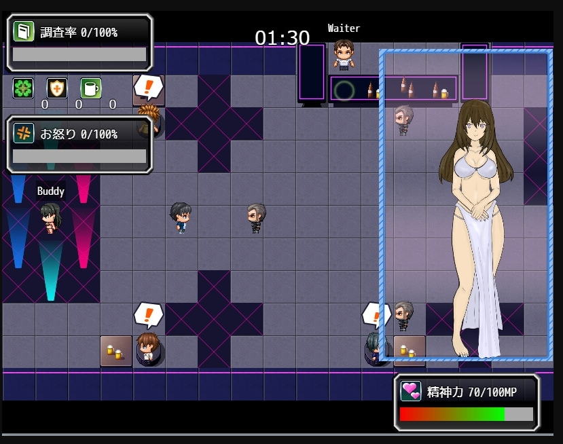Toggle the alert bubble near the beer table

[x=376, y=314]
